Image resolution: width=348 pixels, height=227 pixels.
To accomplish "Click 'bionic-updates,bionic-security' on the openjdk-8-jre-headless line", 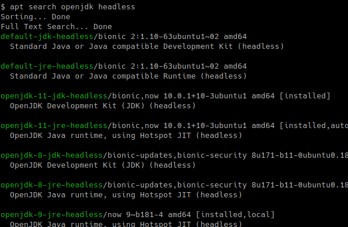I will coord(177,185).
